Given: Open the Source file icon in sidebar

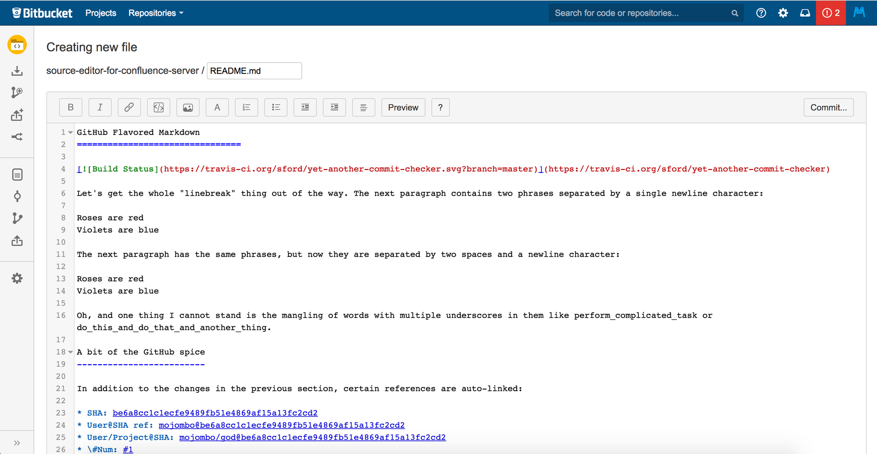Looking at the screenshot, I should pos(17,175).
